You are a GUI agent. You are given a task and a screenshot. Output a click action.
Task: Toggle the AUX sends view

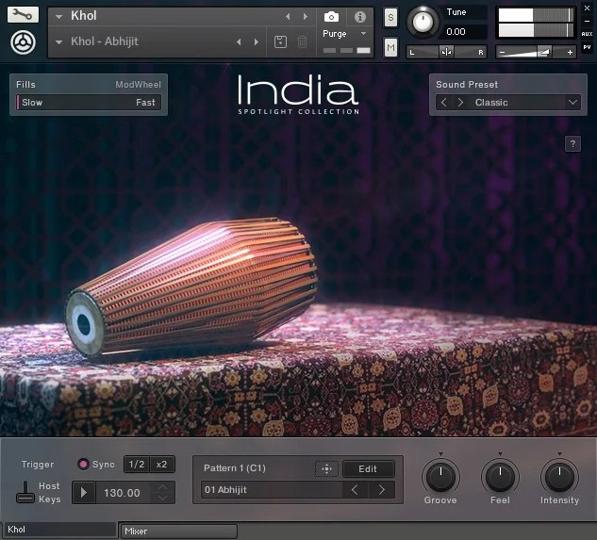(x=588, y=34)
